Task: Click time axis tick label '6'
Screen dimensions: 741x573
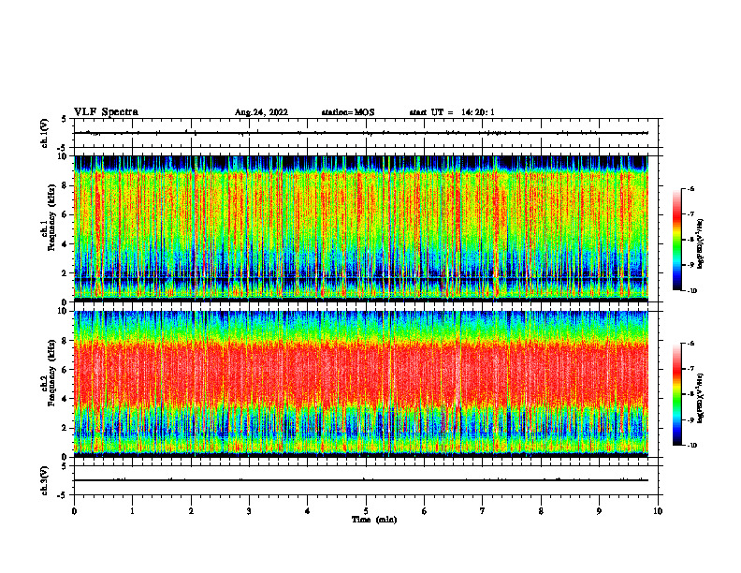Action: [x=425, y=511]
